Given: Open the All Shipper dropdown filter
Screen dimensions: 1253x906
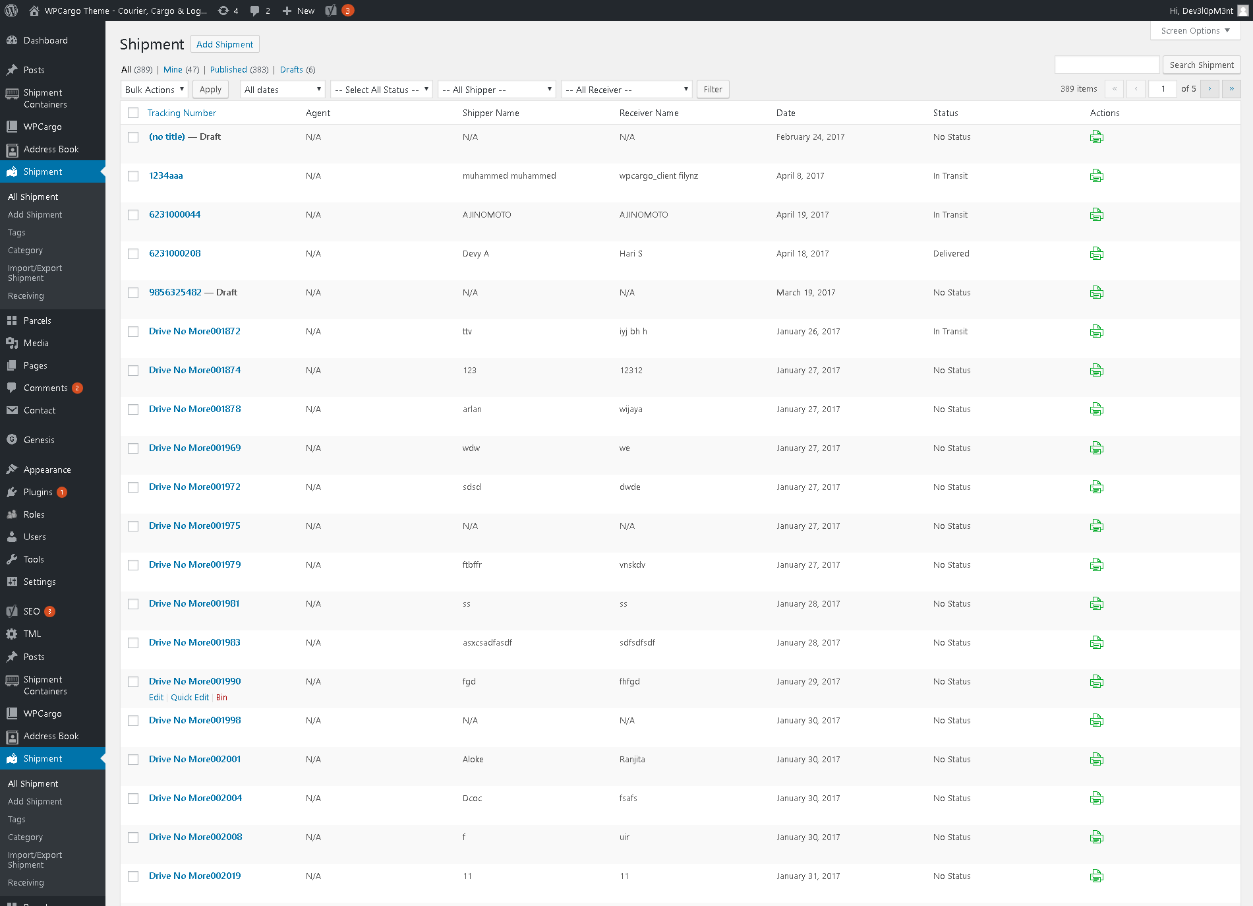Looking at the screenshot, I should 497,90.
